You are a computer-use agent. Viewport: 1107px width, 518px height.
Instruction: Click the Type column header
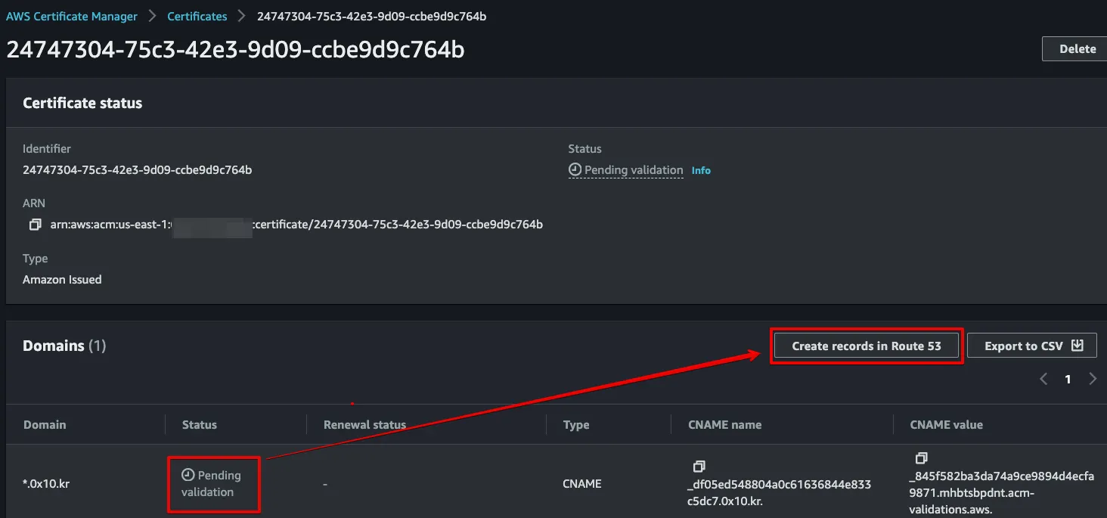(576, 425)
